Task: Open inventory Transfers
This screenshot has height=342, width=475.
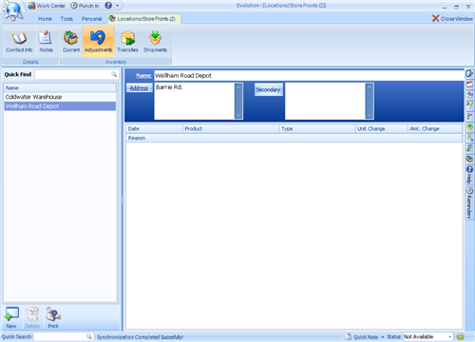Action: (x=127, y=42)
